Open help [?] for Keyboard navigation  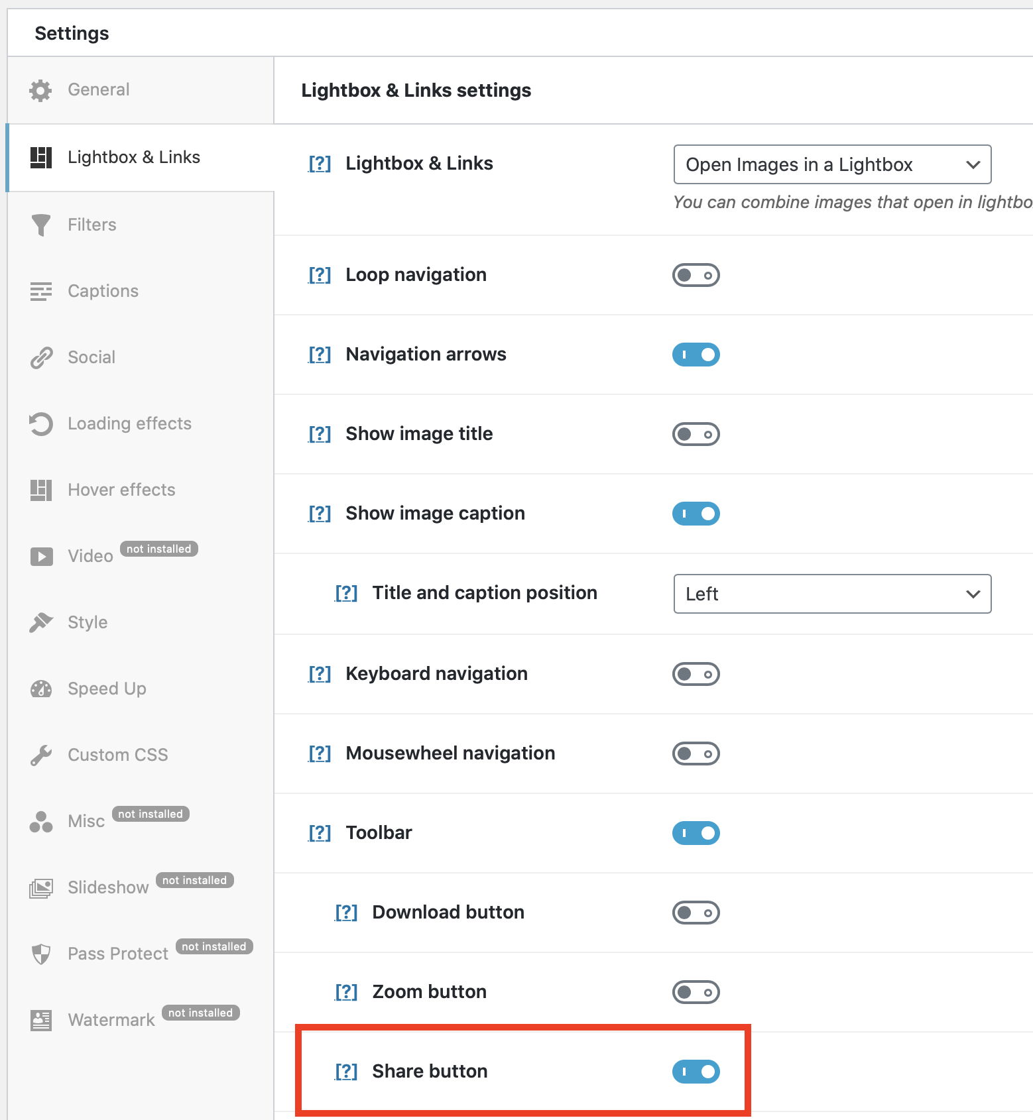(x=320, y=674)
